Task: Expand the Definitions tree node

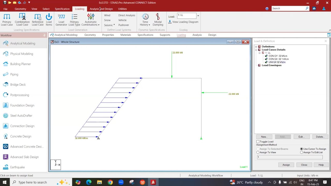Action: [256, 47]
